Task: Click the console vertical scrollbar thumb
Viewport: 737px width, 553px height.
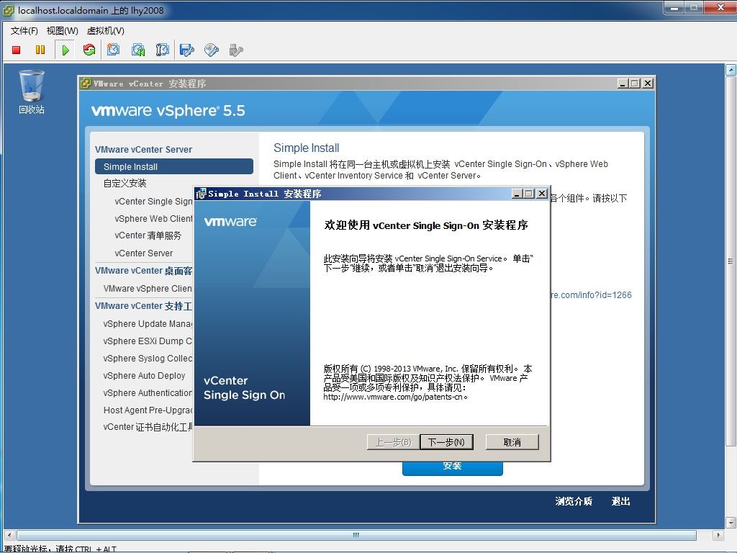Action: pyautogui.click(x=731, y=261)
